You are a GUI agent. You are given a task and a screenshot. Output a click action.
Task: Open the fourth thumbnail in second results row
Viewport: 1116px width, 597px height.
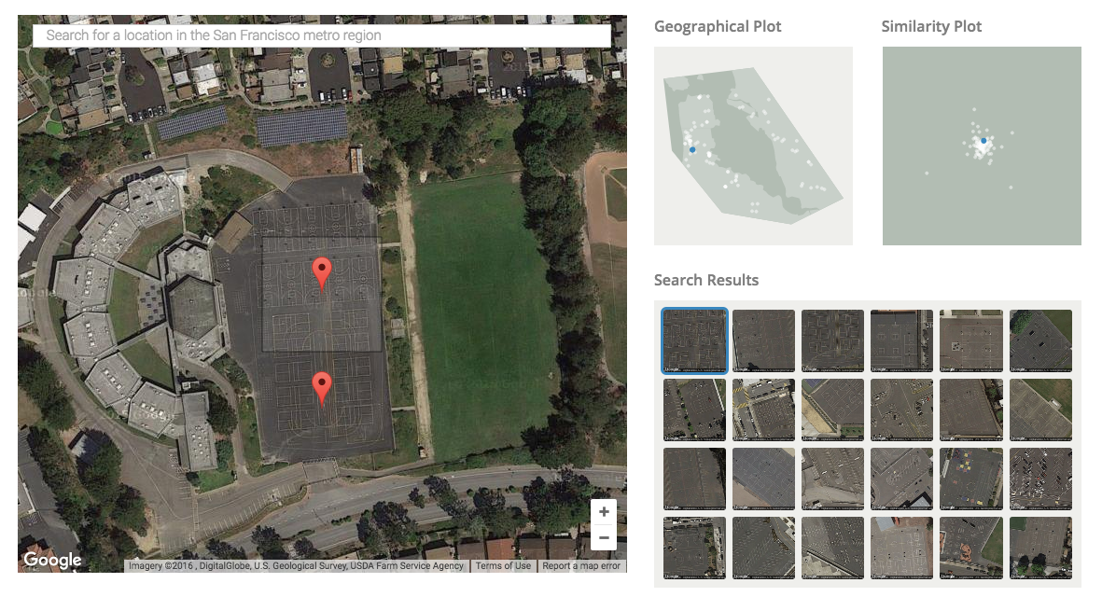click(901, 410)
